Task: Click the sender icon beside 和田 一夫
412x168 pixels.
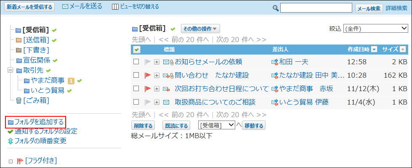Action: [x=274, y=62]
